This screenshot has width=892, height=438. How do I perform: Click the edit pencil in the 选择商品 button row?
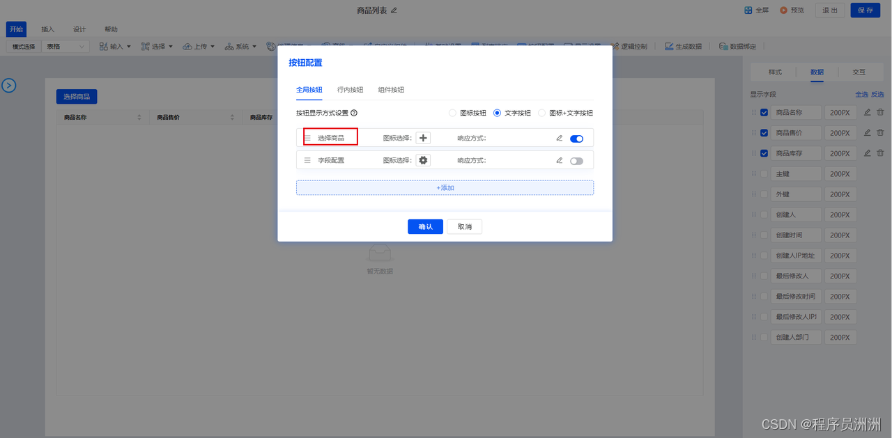(559, 138)
